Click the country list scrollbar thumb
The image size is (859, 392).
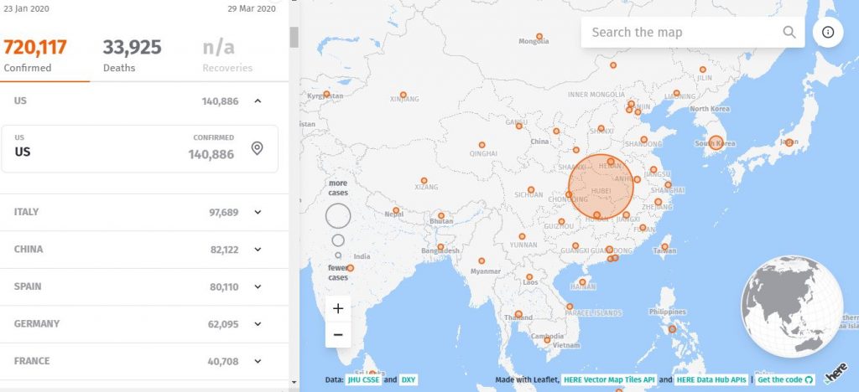coord(294,37)
